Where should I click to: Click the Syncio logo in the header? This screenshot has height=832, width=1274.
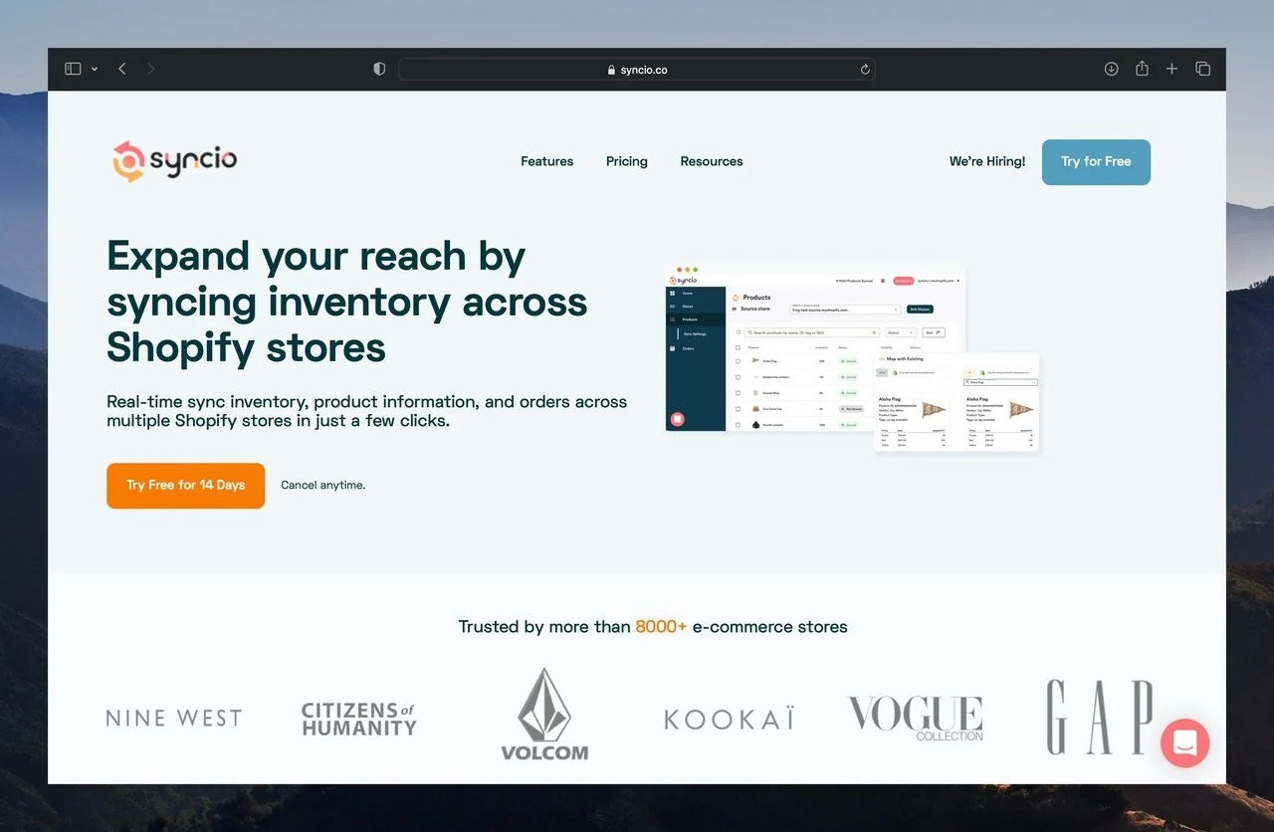(173, 161)
